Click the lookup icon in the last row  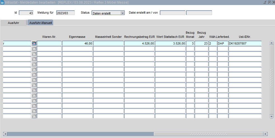pos(34,116)
